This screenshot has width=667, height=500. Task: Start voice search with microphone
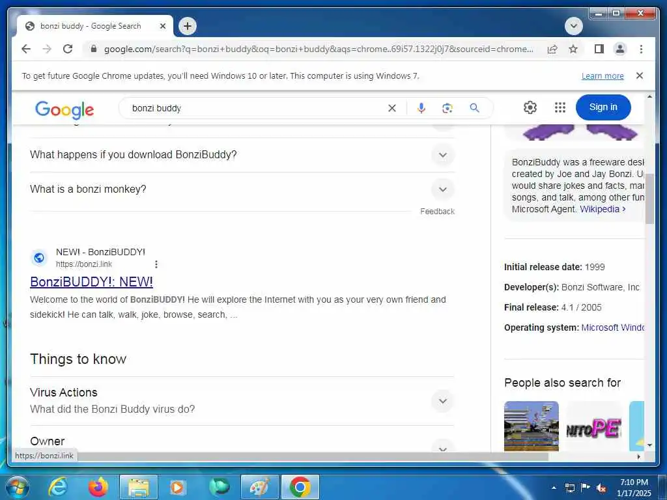[421, 108]
